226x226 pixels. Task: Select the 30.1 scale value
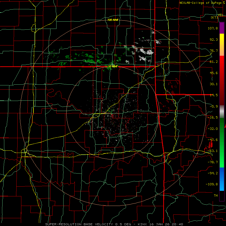pos(214,84)
